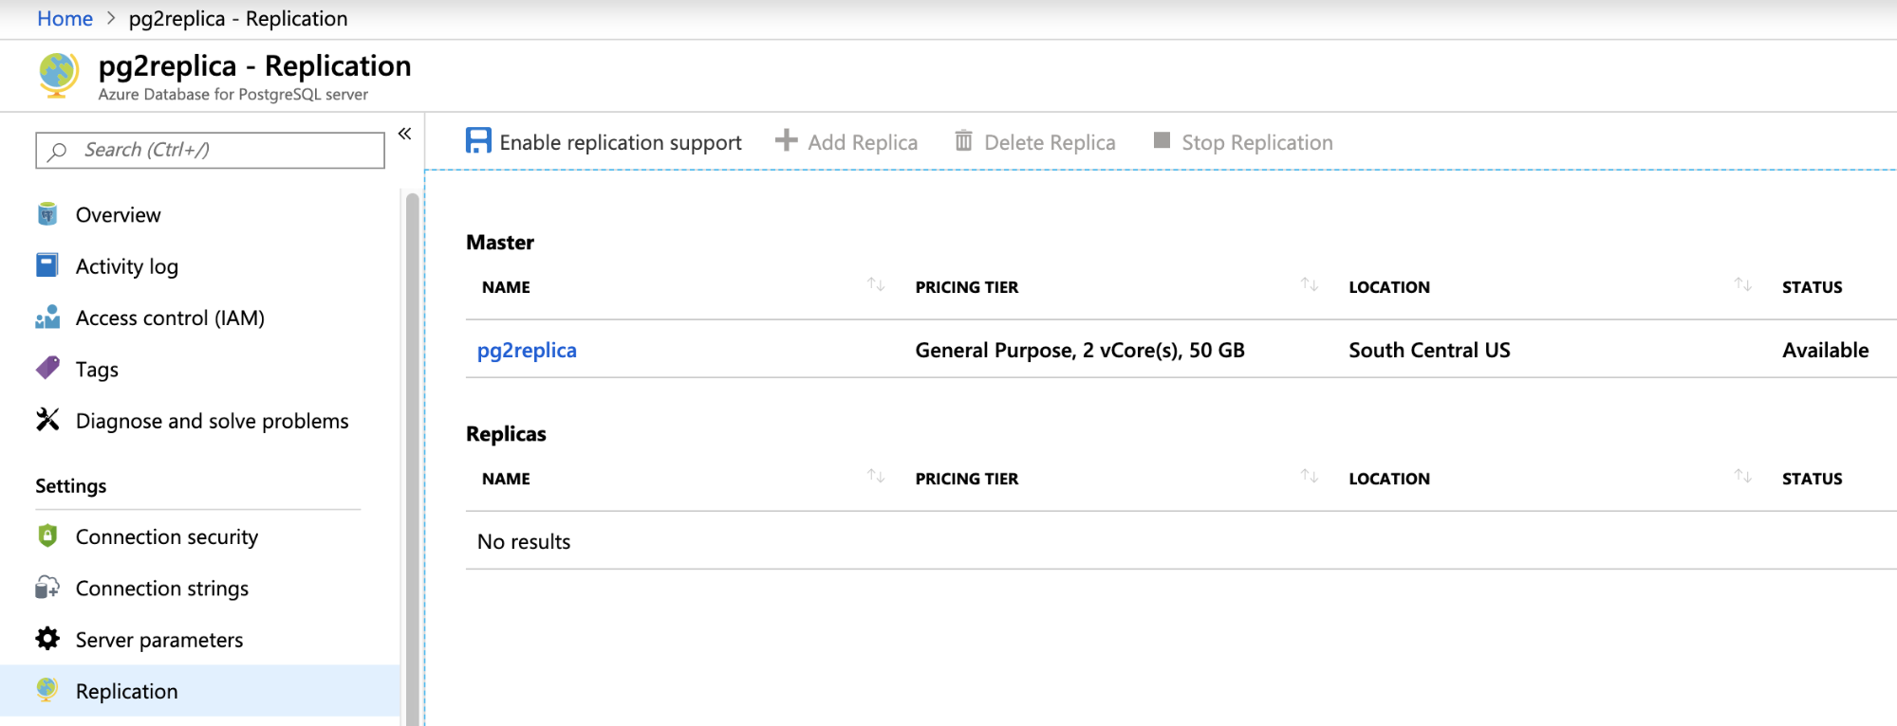The image size is (1897, 726).
Task: Collapse the sidebar with the double chevron
Action: [x=404, y=134]
